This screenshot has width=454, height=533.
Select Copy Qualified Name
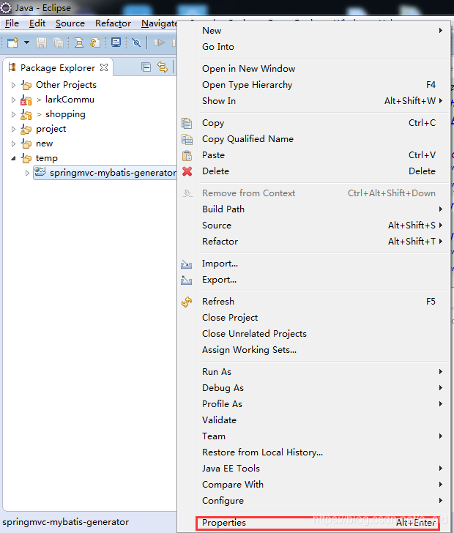tap(324, 139)
